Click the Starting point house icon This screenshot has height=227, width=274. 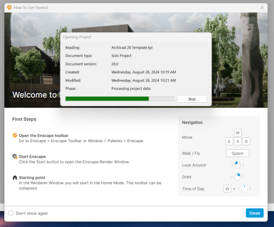click(15, 177)
